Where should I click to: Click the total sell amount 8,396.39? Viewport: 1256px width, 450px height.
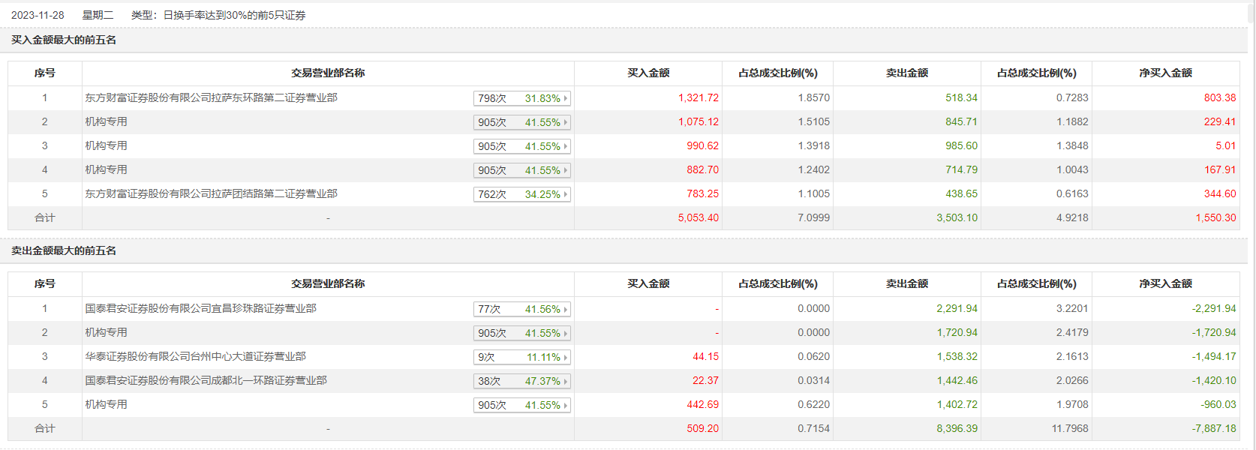point(957,428)
